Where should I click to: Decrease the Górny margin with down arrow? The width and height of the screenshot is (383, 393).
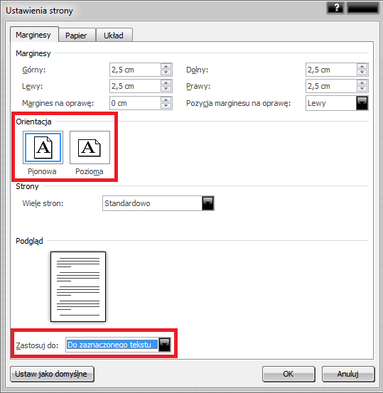tap(166, 72)
